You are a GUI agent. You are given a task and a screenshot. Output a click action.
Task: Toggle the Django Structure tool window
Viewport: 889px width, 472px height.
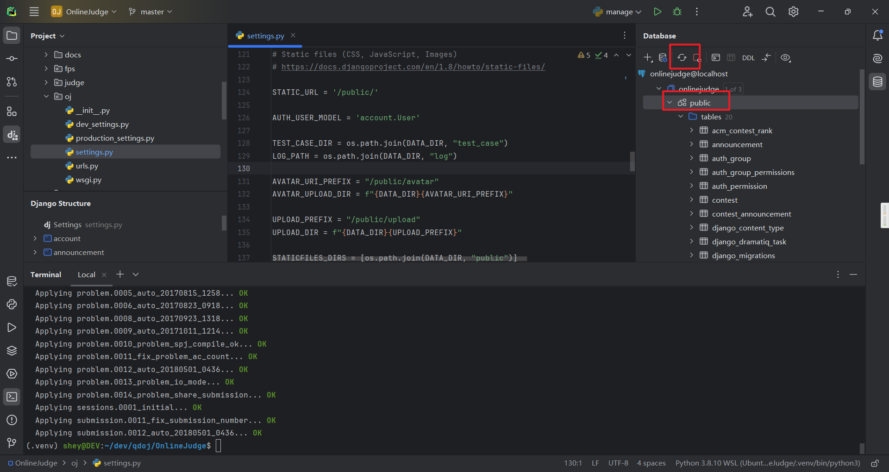[12, 135]
